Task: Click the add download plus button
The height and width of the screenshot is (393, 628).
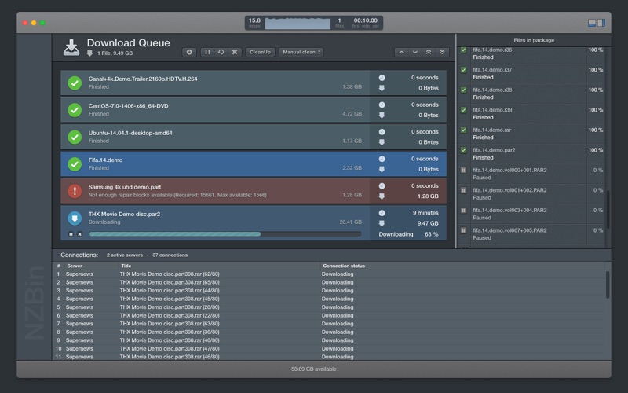Action: [x=189, y=52]
